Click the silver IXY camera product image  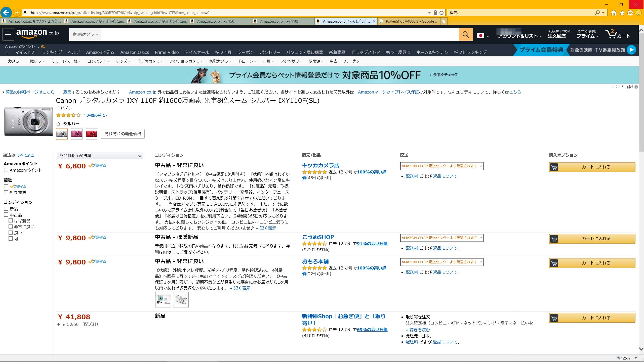(29, 121)
